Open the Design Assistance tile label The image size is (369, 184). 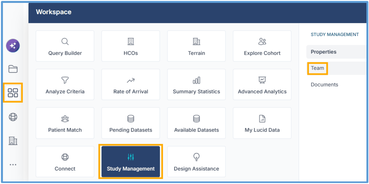point(196,169)
